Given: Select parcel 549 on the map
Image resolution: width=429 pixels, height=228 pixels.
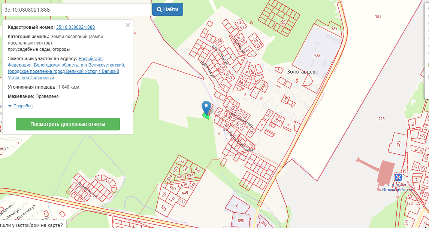Looking at the screenshot, I should 185,193.
